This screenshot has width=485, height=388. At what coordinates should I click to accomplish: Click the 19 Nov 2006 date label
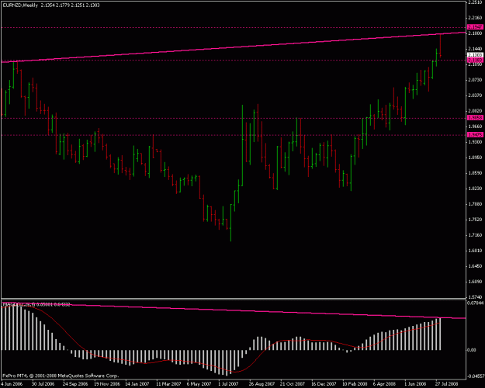(106, 384)
